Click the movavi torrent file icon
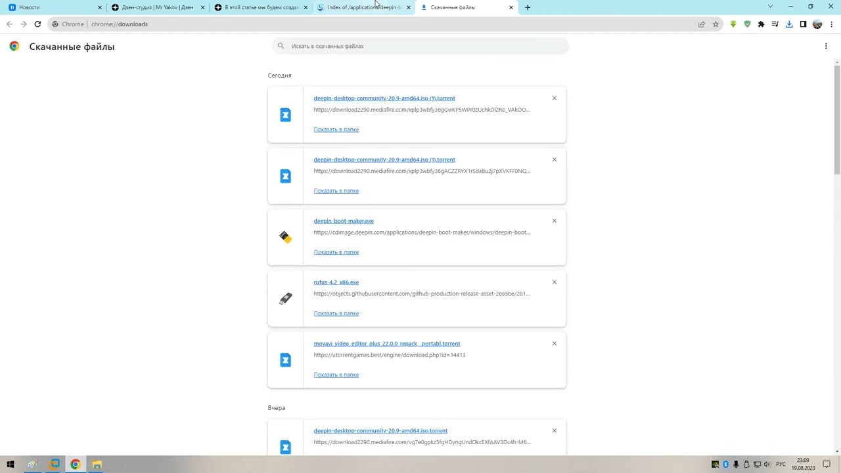This screenshot has height=473, width=841. pyautogui.click(x=285, y=360)
